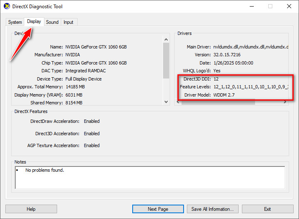
Task: Click the driver Date 1/26/2025 value
Action: (x=233, y=63)
